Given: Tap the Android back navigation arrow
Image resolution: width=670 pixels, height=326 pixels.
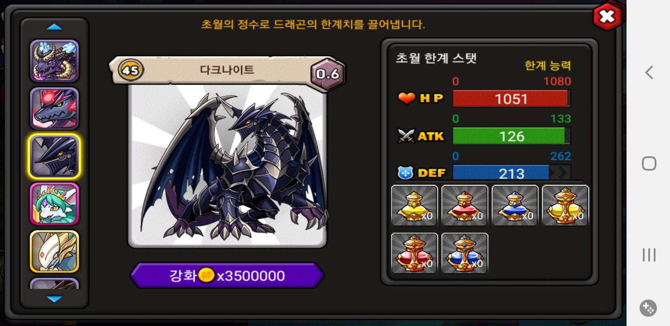Looking at the screenshot, I should point(649,72).
